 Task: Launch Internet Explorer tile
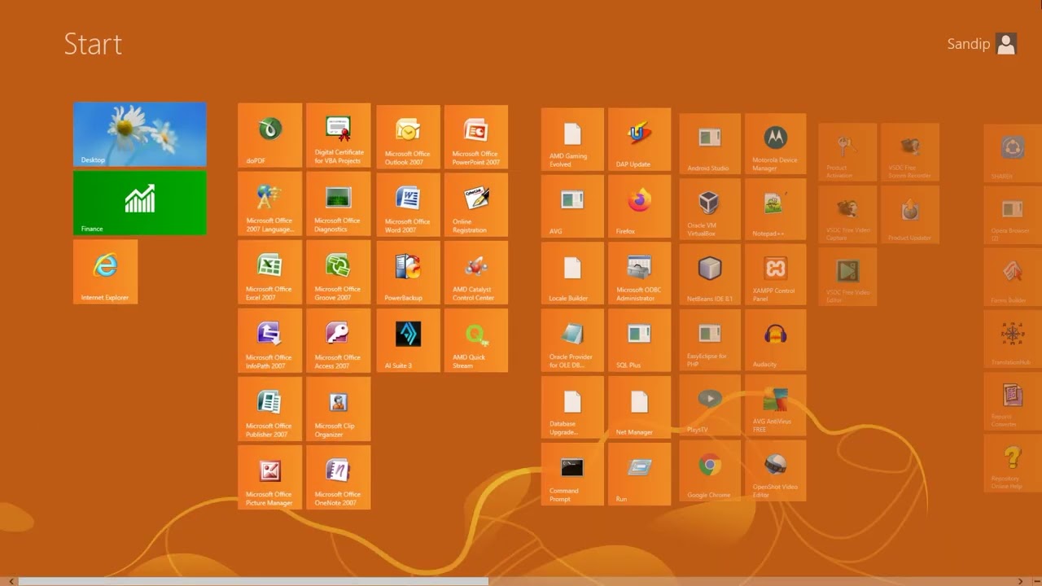(106, 272)
